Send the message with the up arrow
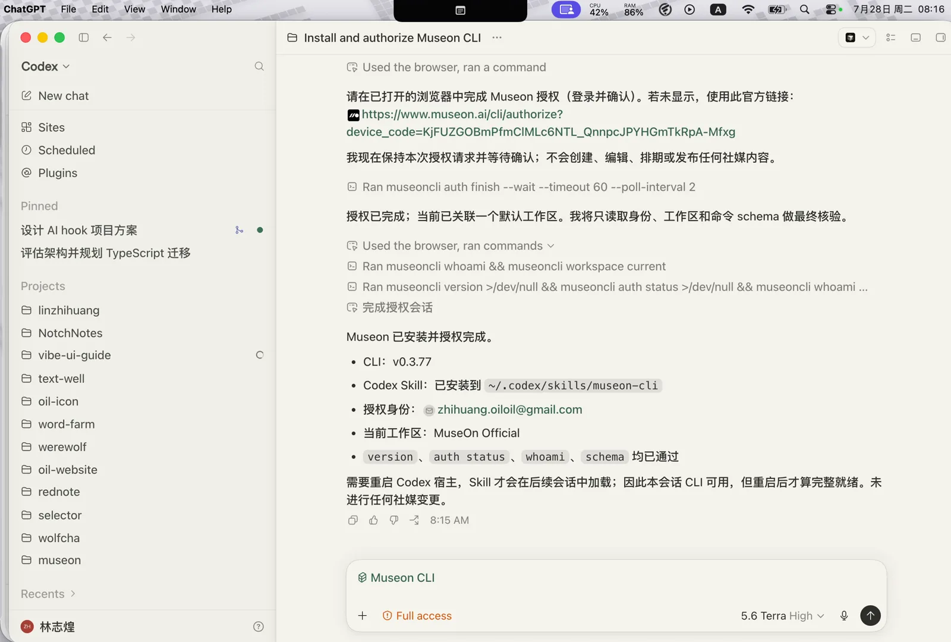The image size is (951, 642). pyautogui.click(x=871, y=616)
